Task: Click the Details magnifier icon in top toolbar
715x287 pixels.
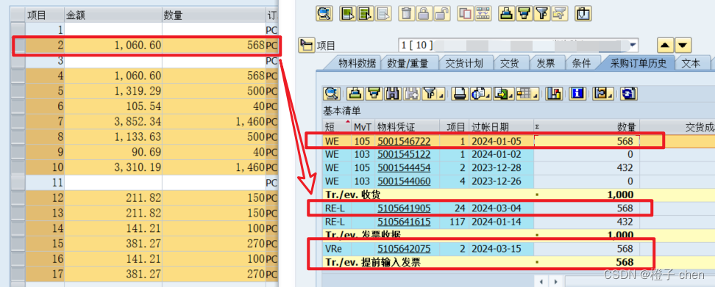Action: click(324, 14)
